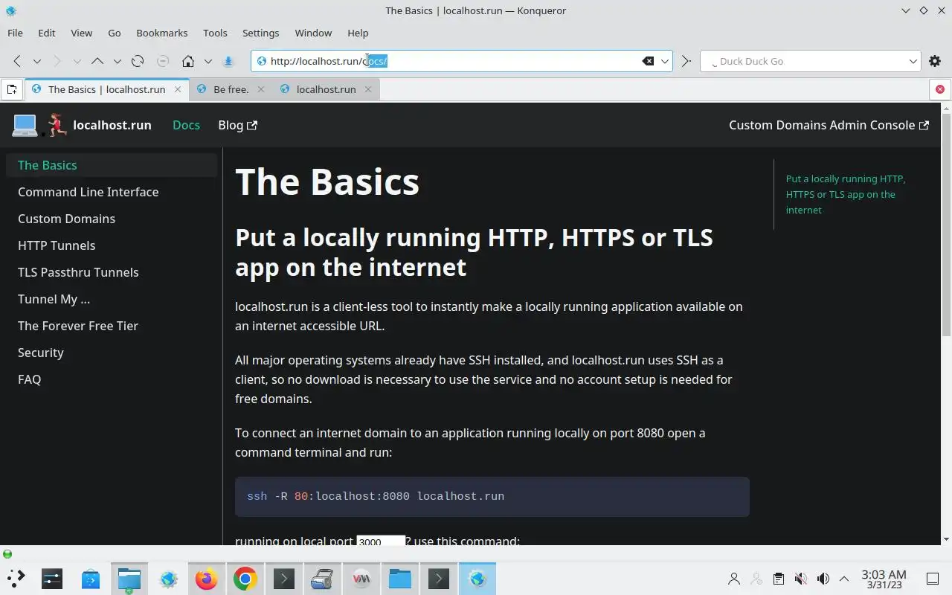Click the show desktop button in taskbar

tap(932, 579)
